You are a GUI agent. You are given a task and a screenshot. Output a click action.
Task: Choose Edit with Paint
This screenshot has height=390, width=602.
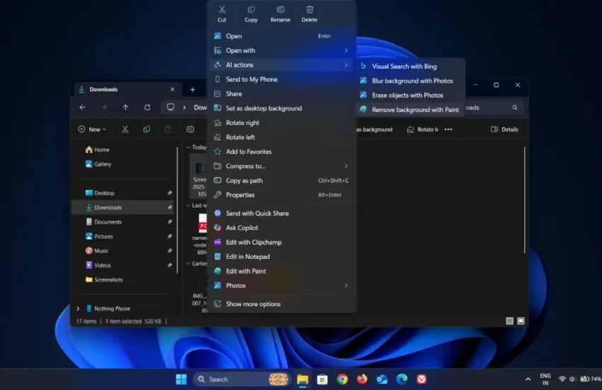(281, 271)
